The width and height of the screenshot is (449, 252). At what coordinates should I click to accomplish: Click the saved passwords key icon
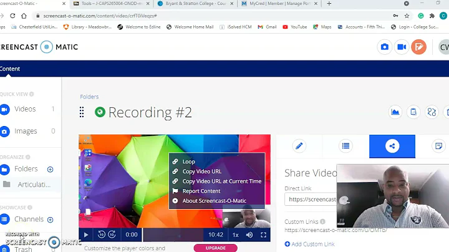pos(395,16)
